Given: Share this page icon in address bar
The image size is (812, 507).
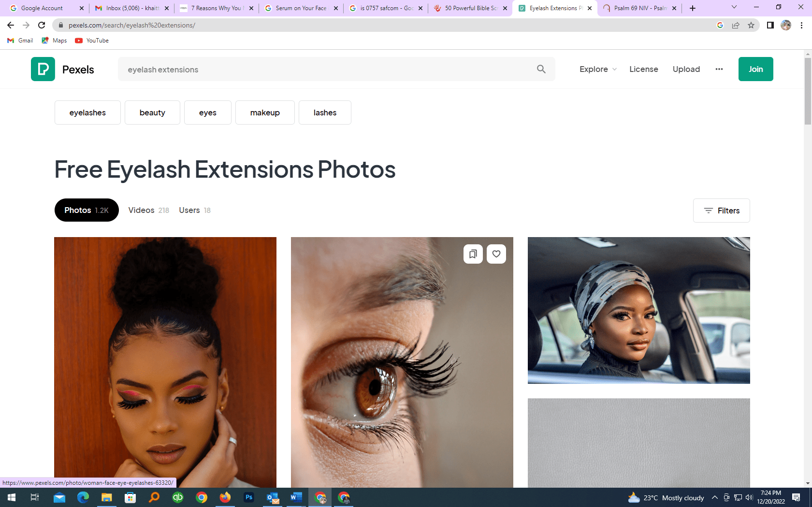Looking at the screenshot, I should pyautogui.click(x=735, y=25).
